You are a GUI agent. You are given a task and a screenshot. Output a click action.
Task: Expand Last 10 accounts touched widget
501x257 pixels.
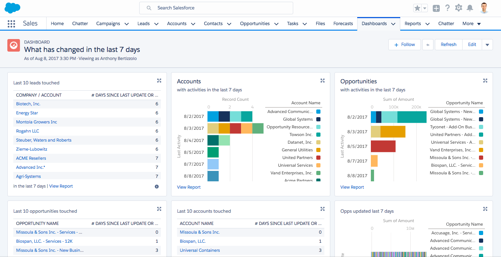323,209
